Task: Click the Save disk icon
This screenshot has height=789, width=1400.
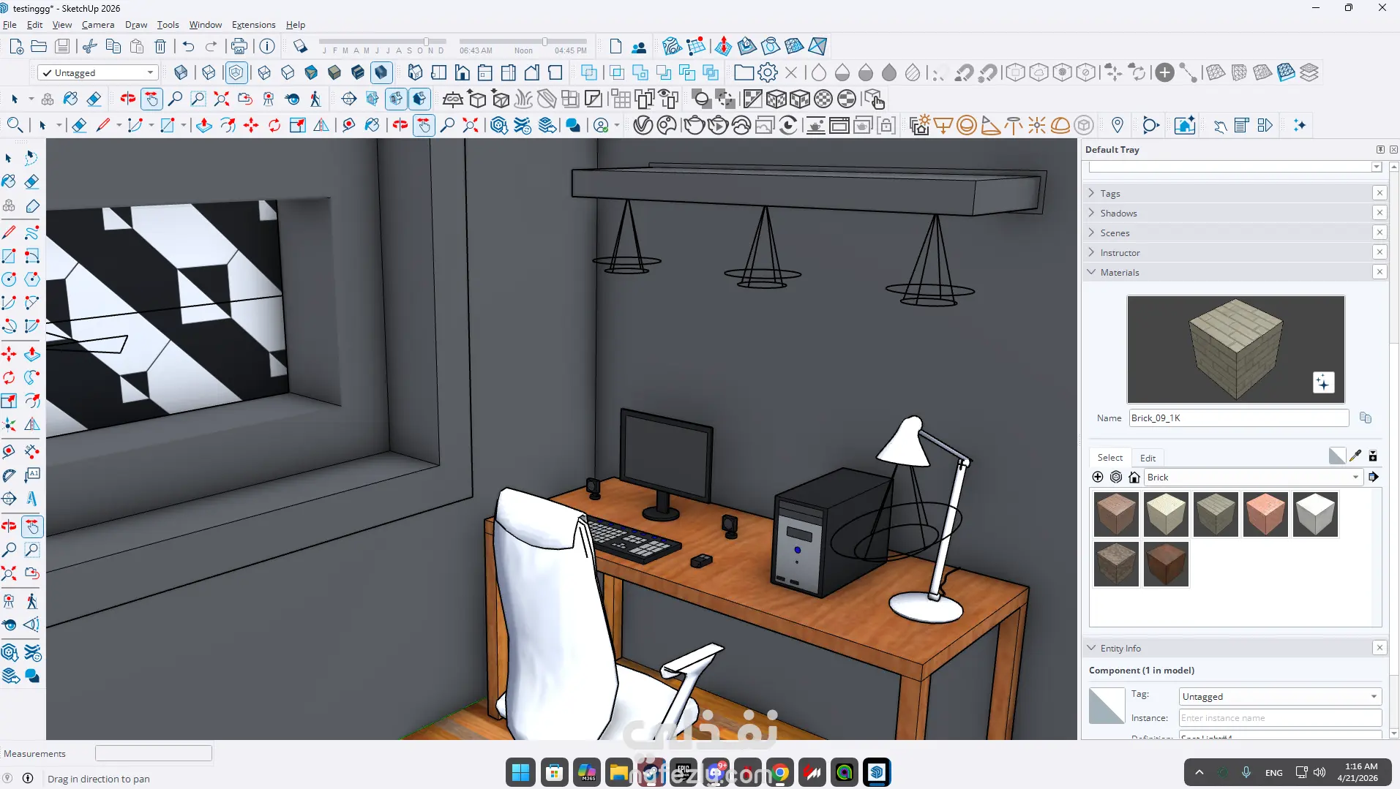Action: click(63, 47)
